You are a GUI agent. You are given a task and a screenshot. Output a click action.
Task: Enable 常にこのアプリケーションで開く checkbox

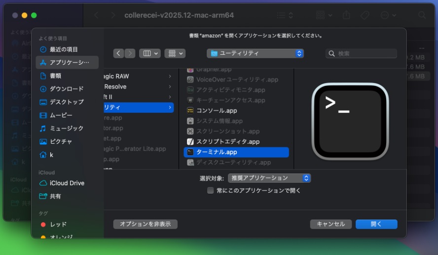pyautogui.click(x=211, y=190)
